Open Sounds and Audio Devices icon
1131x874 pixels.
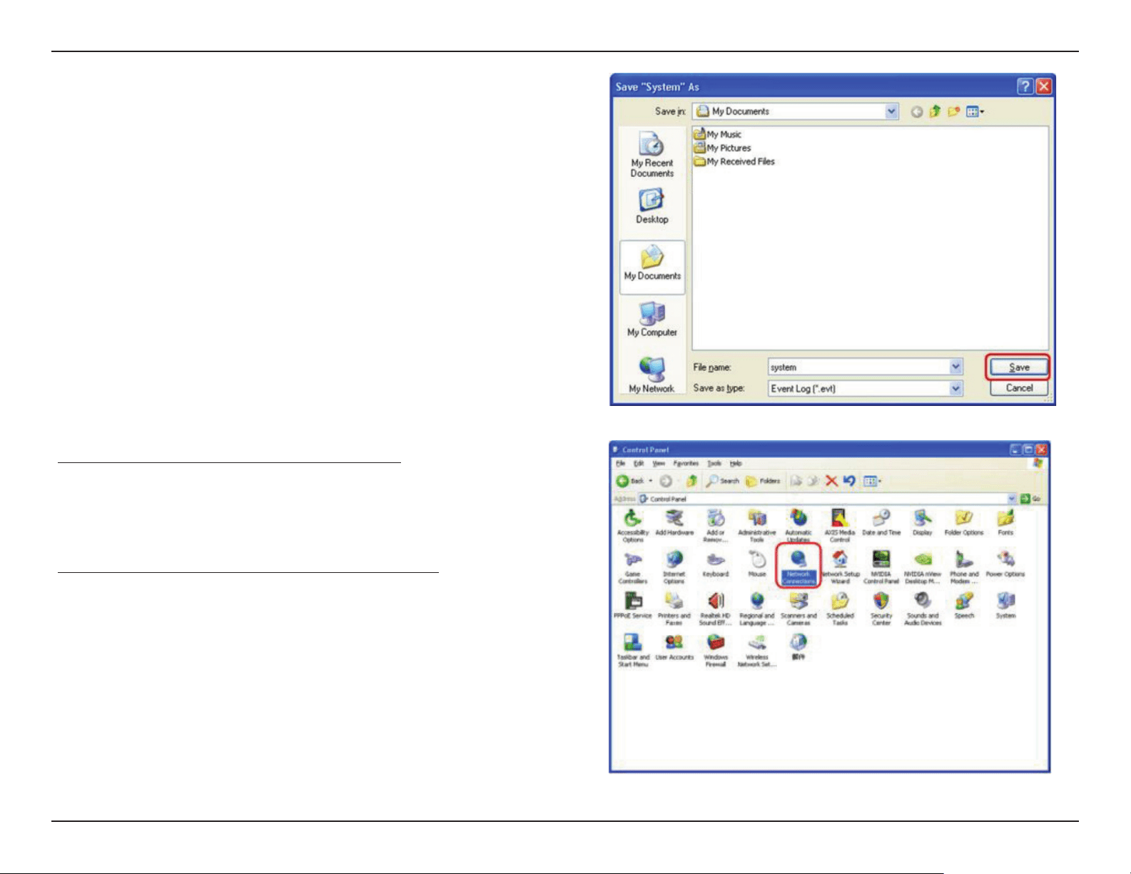click(923, 608)
